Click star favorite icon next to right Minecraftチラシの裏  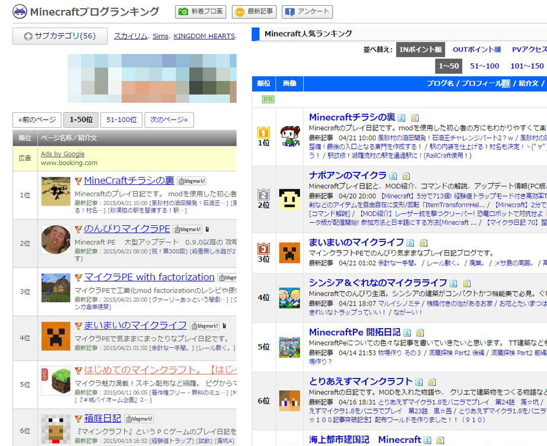[x=414, y=118]
